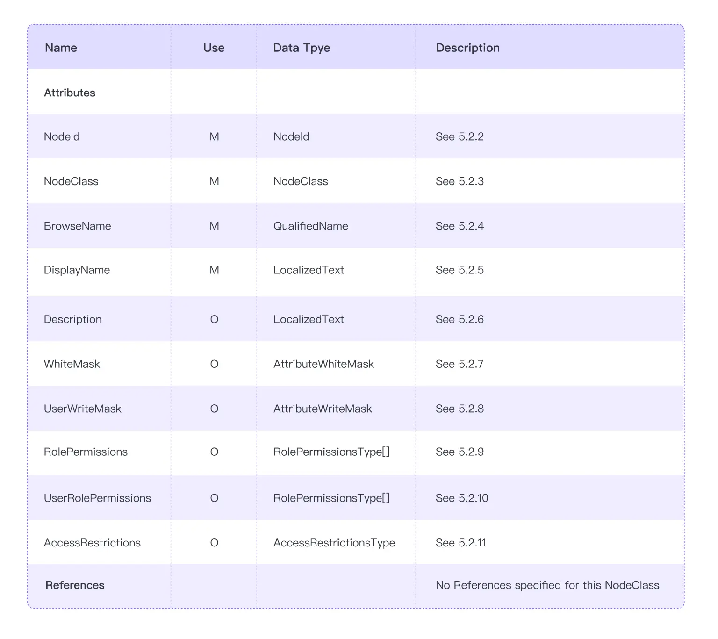The height and width of the screenshot is (639, 718).
Task: Select the UserWriteMask attribute name
Action: (x=82, y=409)
